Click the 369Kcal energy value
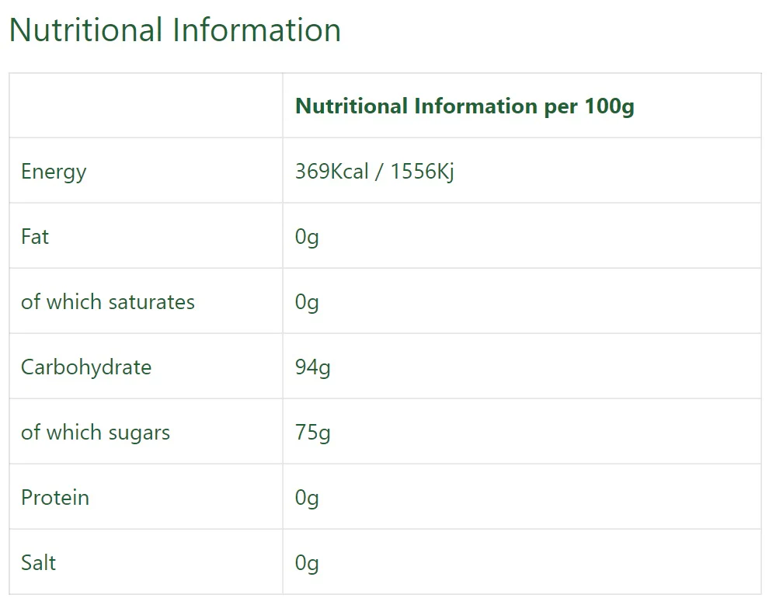Screen dimensions: 776x605 332,171
